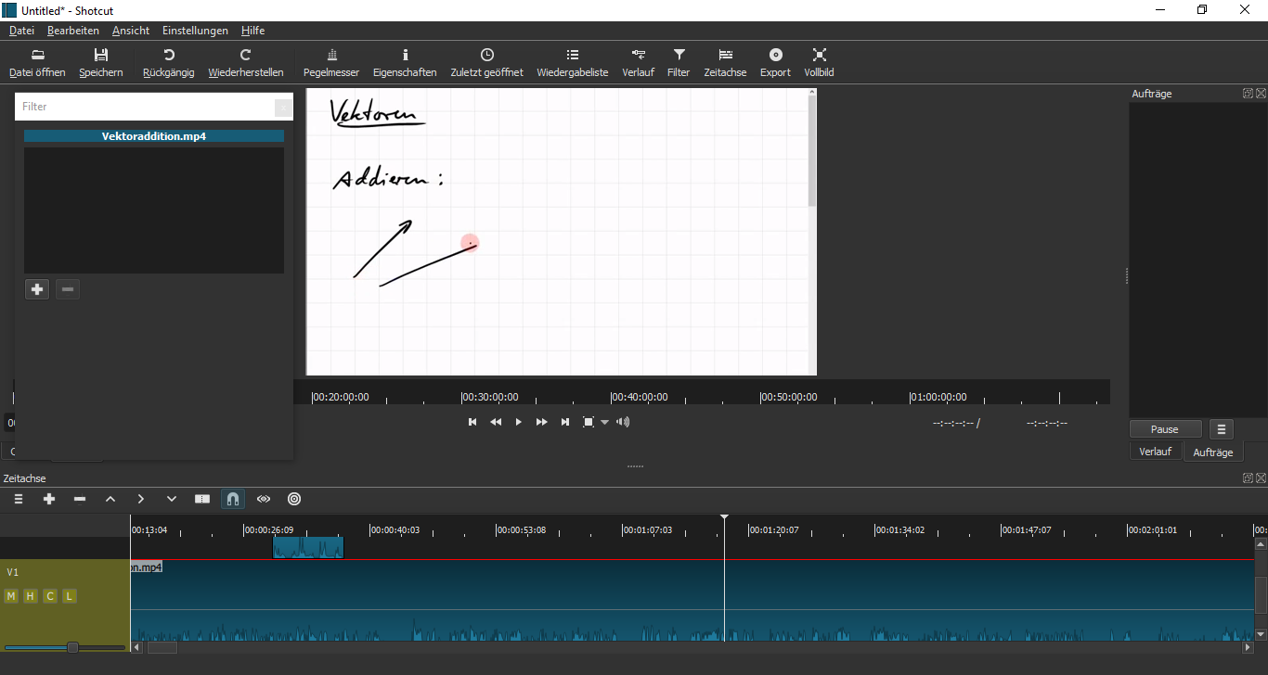Expand the zoom options dropdown arrow

605,423
